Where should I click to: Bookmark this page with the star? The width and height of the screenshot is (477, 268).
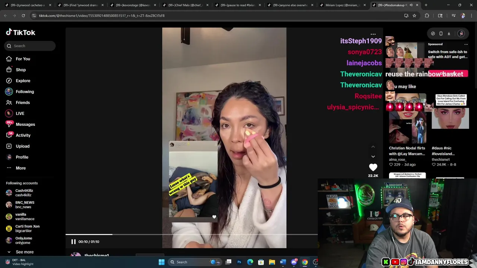(x=414, y=16)
